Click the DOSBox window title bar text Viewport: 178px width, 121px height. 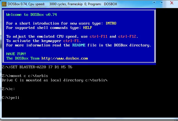62,4
